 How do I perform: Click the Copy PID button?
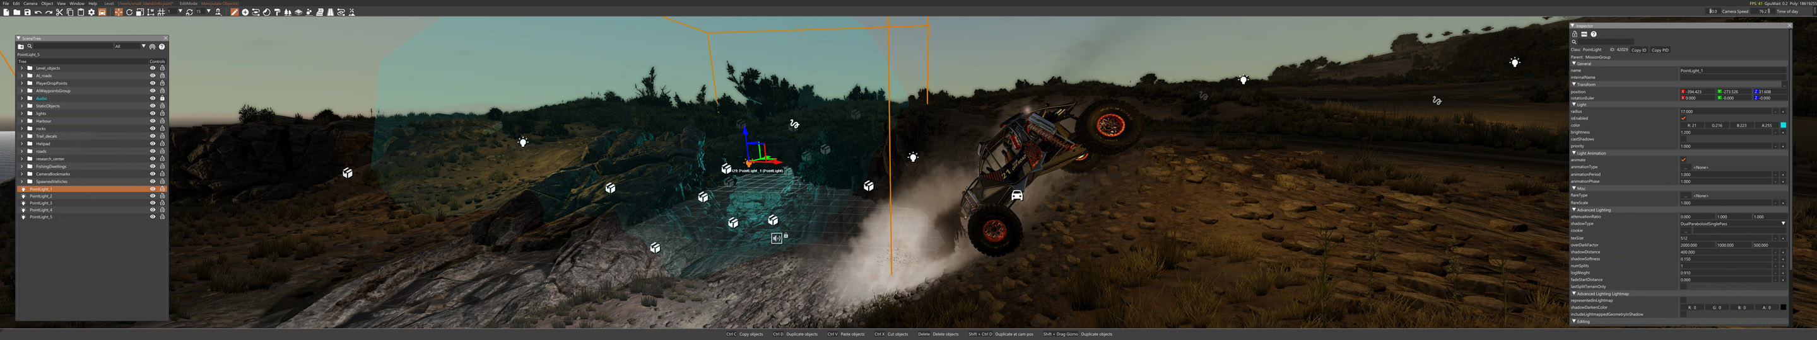click(1661, 50)
